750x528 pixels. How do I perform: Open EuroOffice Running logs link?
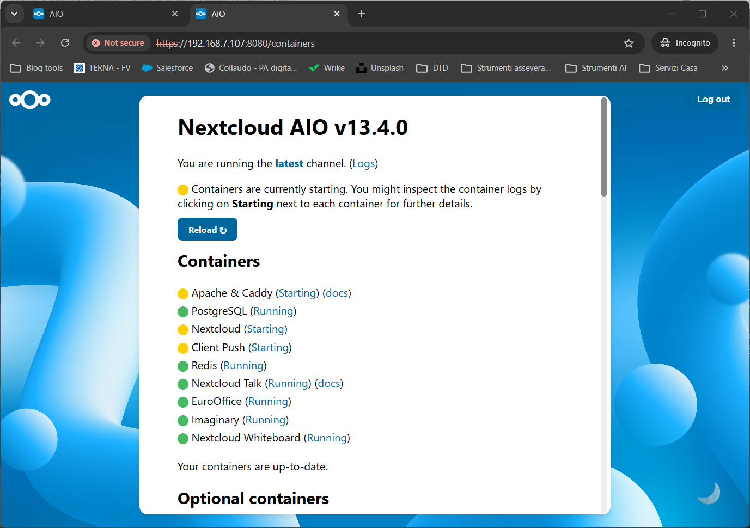[268, 401]
